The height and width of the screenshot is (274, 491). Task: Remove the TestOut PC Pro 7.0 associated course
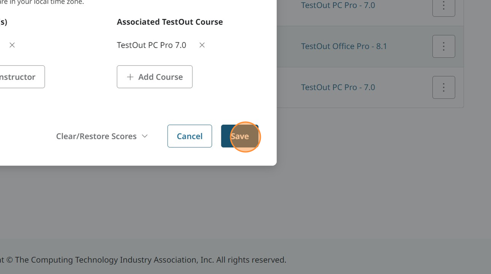point(202,45)
